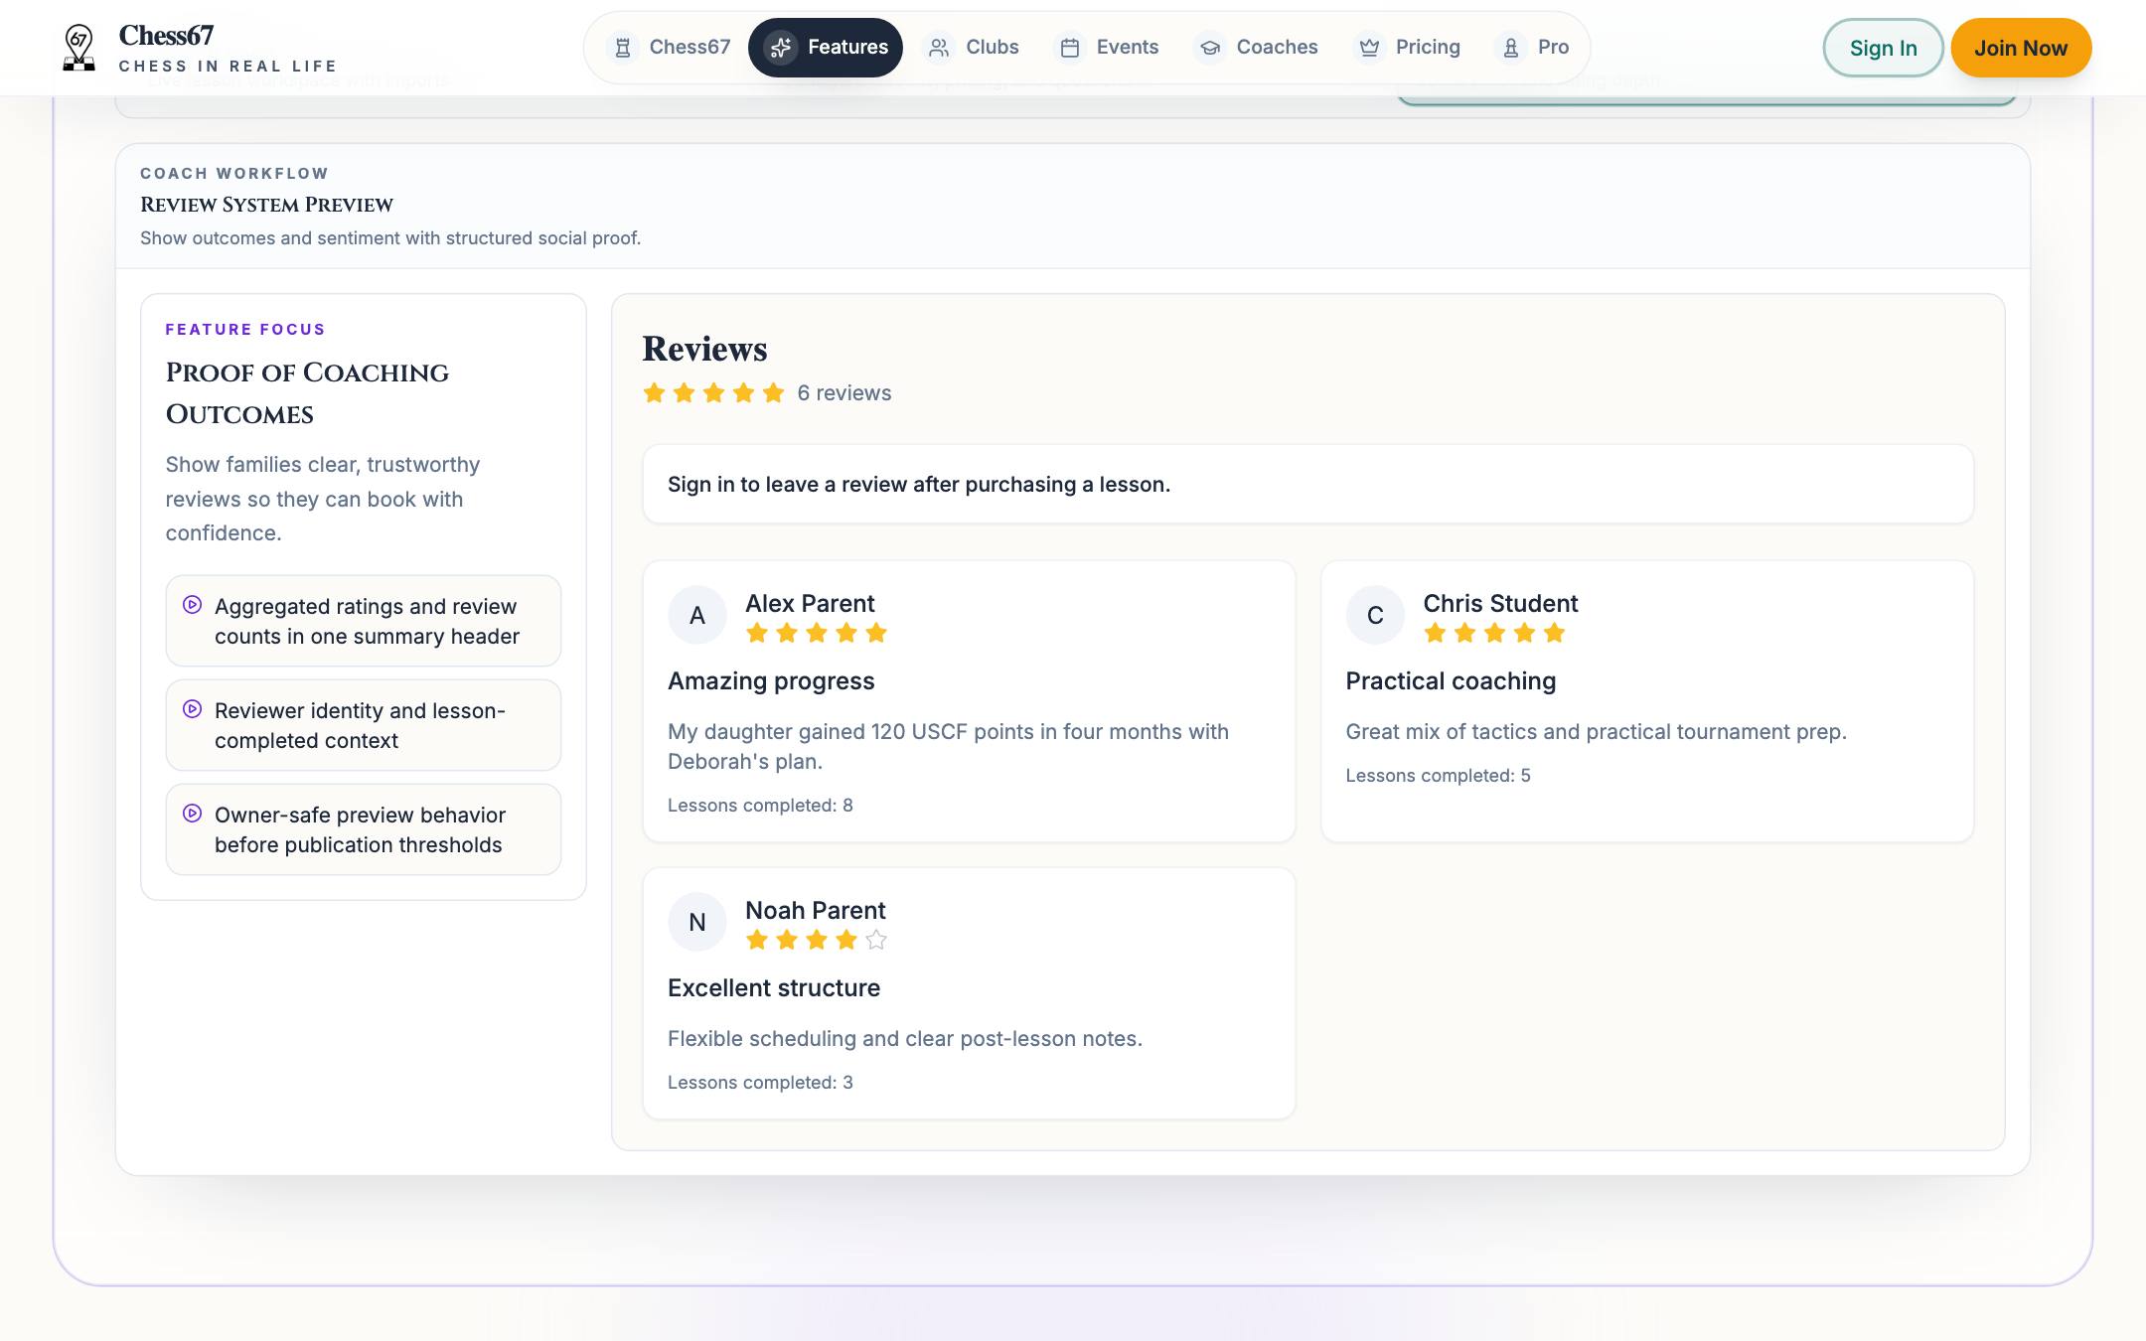Open the Pricing nav item
Viewport: 2146px width, 1341px height.
pyautogui.click(x=1409, y=48)
